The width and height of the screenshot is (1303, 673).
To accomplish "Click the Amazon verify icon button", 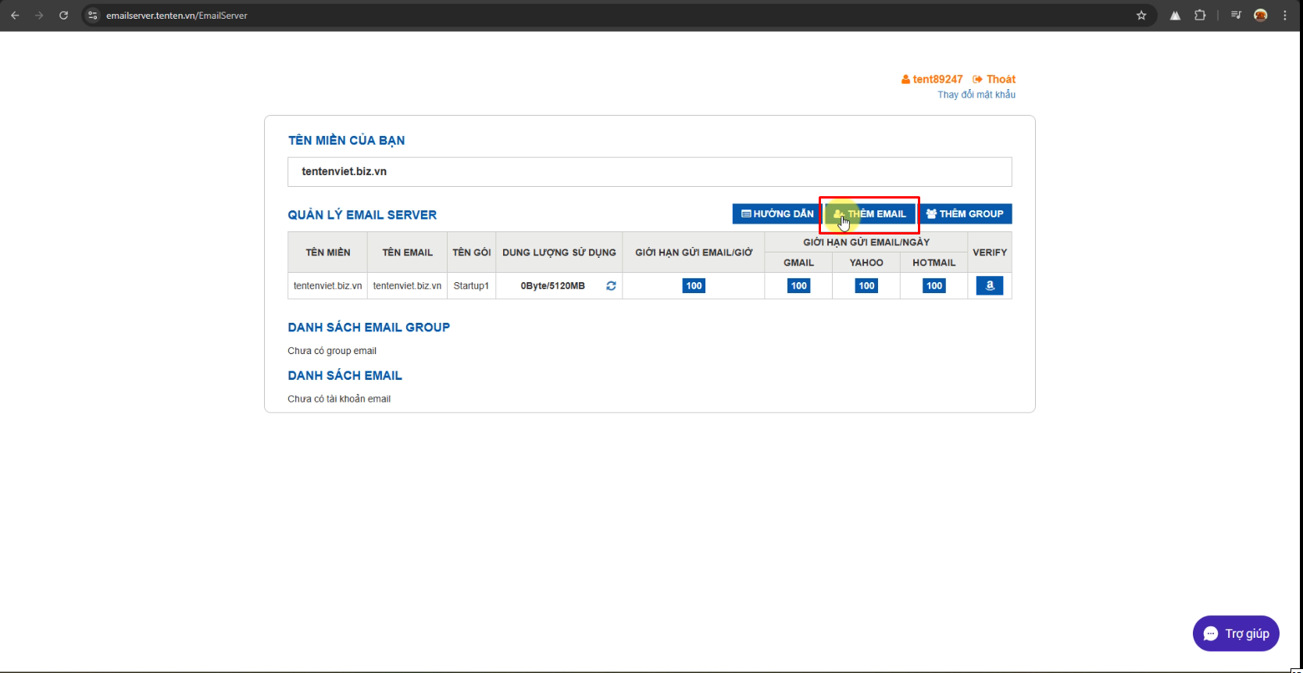I will 990,285.
